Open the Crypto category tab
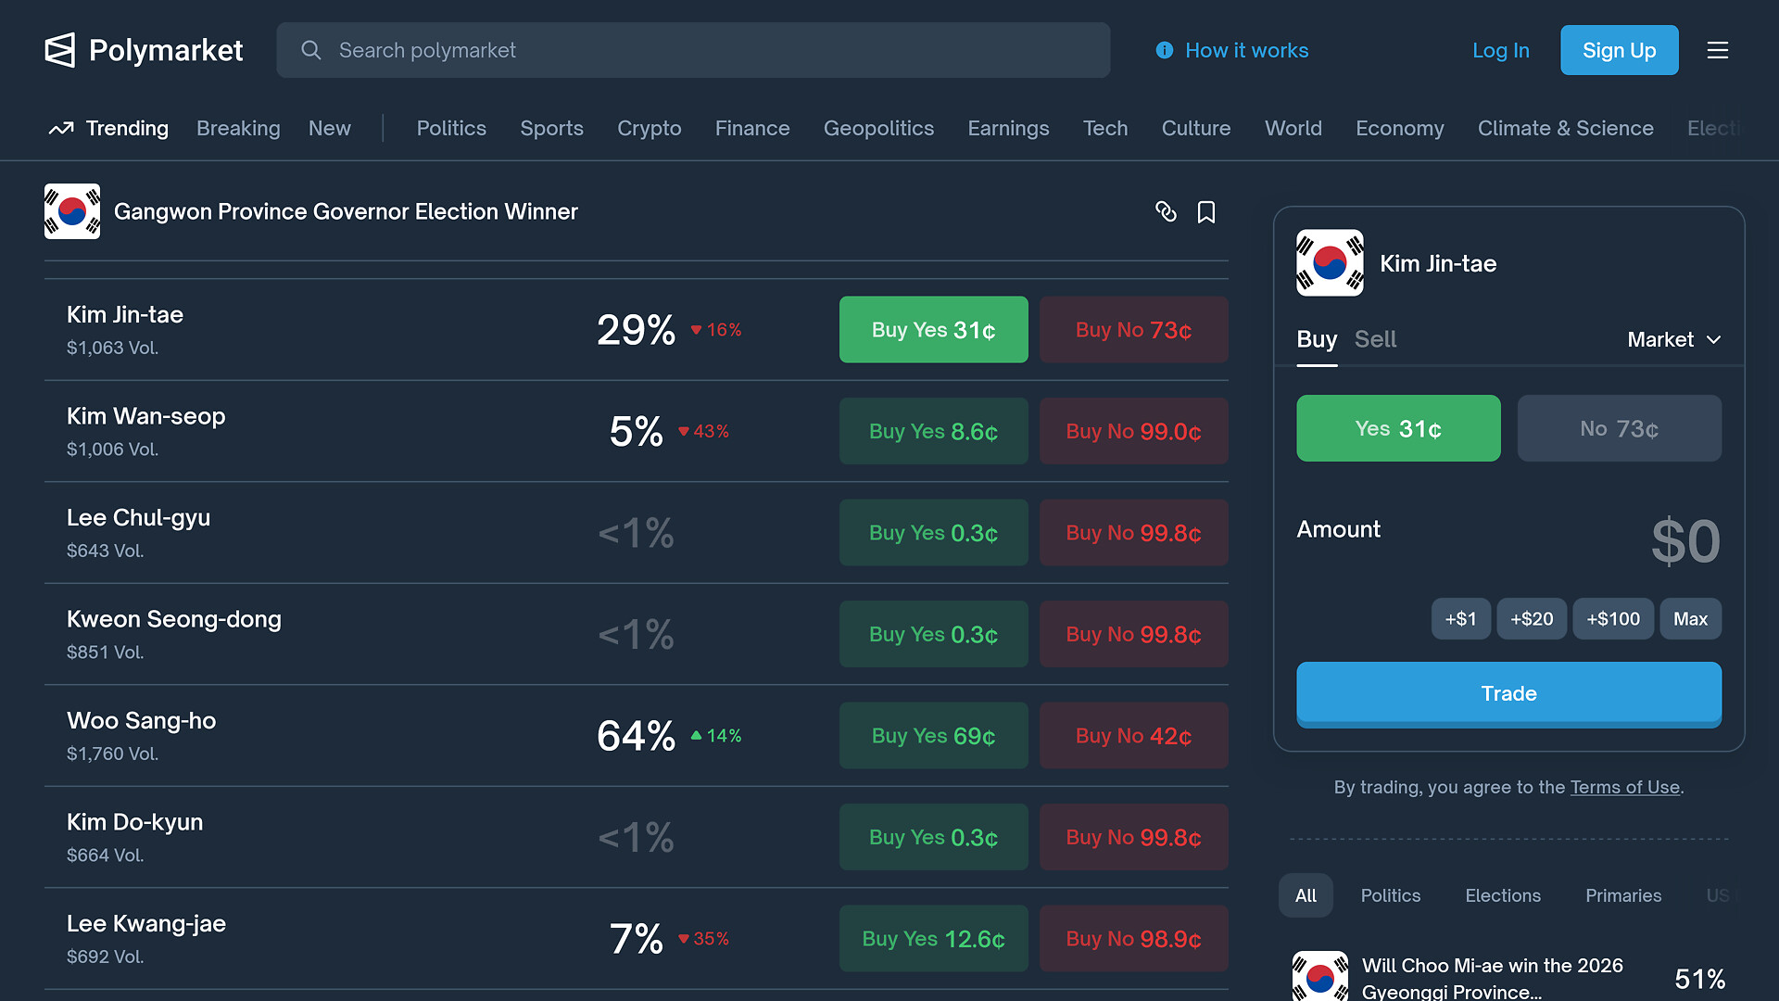This screenshot has width=1779, height=1001. pyautogui.click(x=649, y=129)
